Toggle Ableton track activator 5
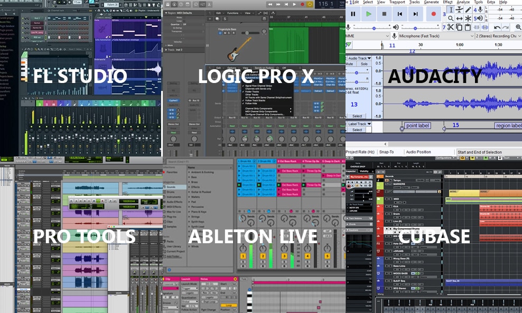 click(327, 256)
